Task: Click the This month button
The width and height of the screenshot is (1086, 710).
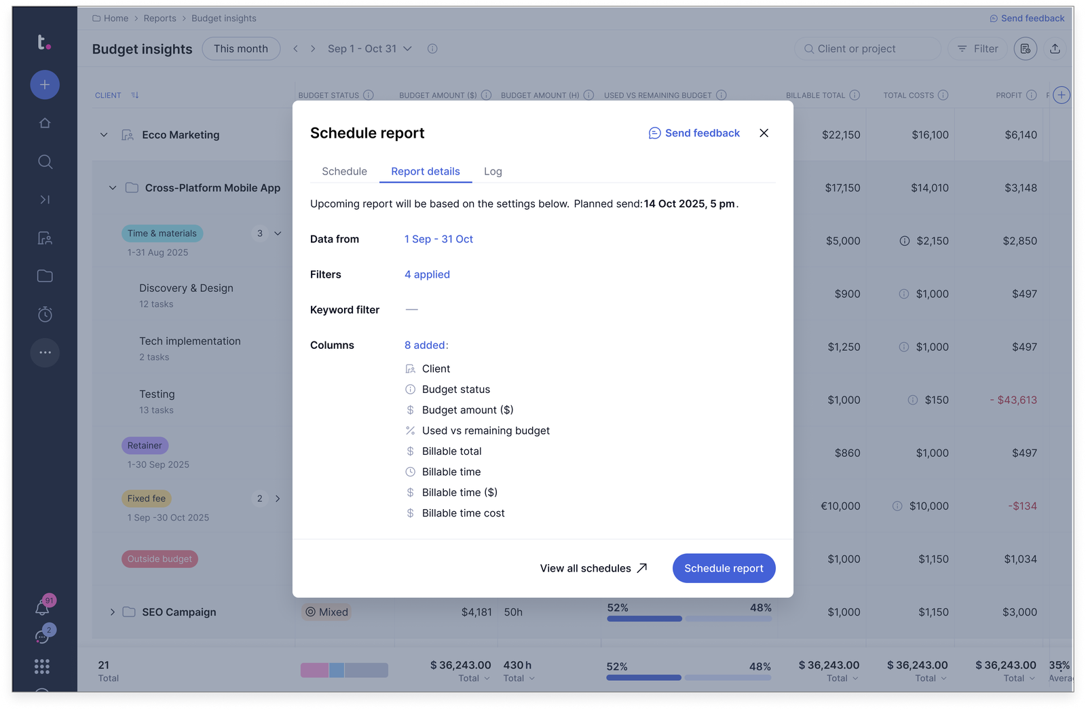Action: click(x=241, y=49)
